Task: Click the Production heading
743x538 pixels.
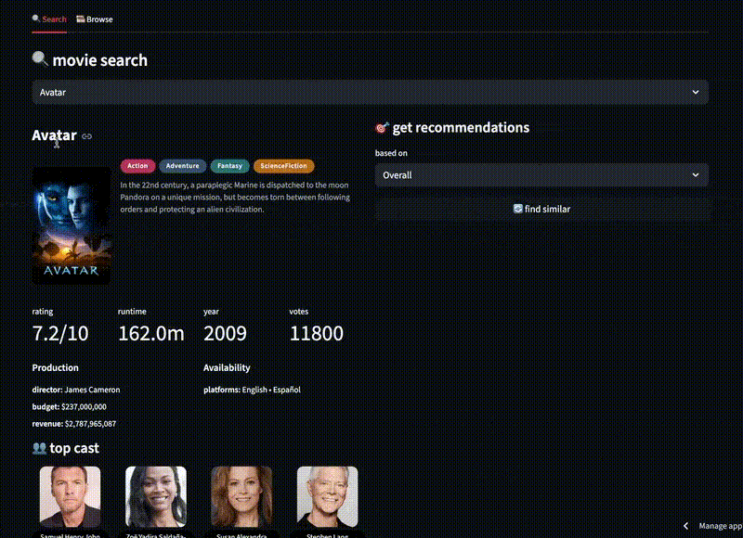Action: click(x=56, y=367)
